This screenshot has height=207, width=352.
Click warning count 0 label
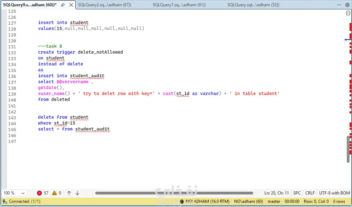tap(60, 193)
